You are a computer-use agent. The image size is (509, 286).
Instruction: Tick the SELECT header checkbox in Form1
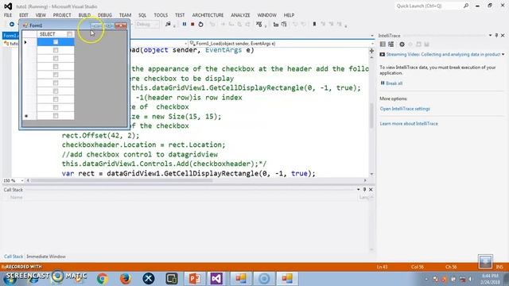(69, 34)
